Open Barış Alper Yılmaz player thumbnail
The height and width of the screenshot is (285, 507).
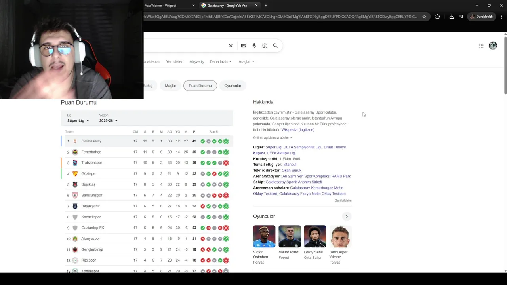[340, 236]
